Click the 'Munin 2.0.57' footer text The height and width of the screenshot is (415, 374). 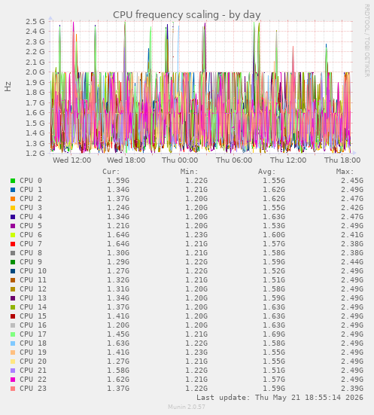click(187, 407)
